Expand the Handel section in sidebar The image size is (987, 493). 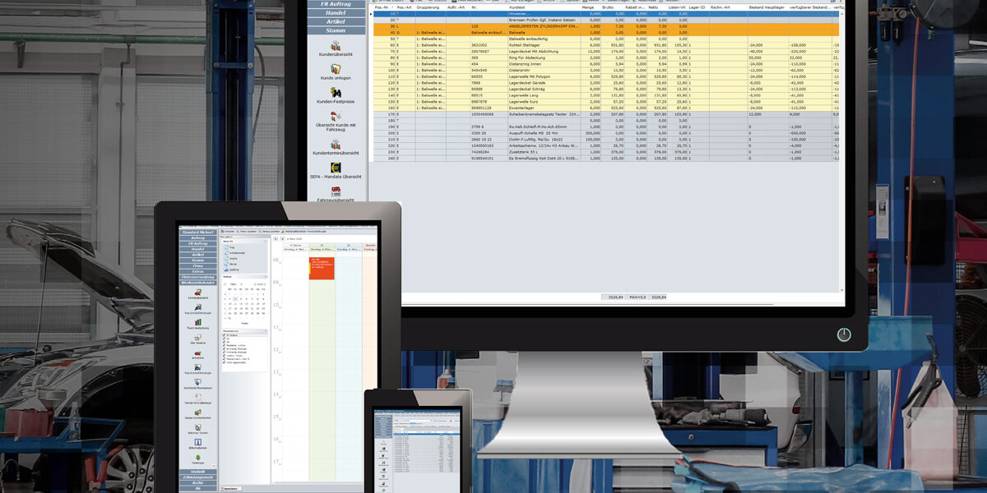click(x=336, y=12)
